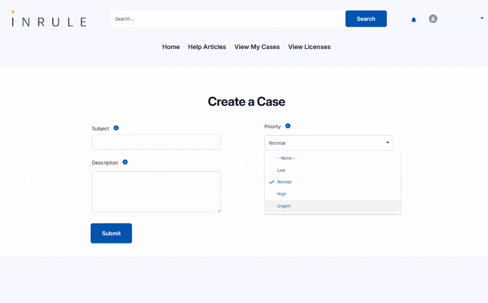This screenshot has width=488, height=303.
Task: Click the Description info icon
Action: click(x=125, y=162)
